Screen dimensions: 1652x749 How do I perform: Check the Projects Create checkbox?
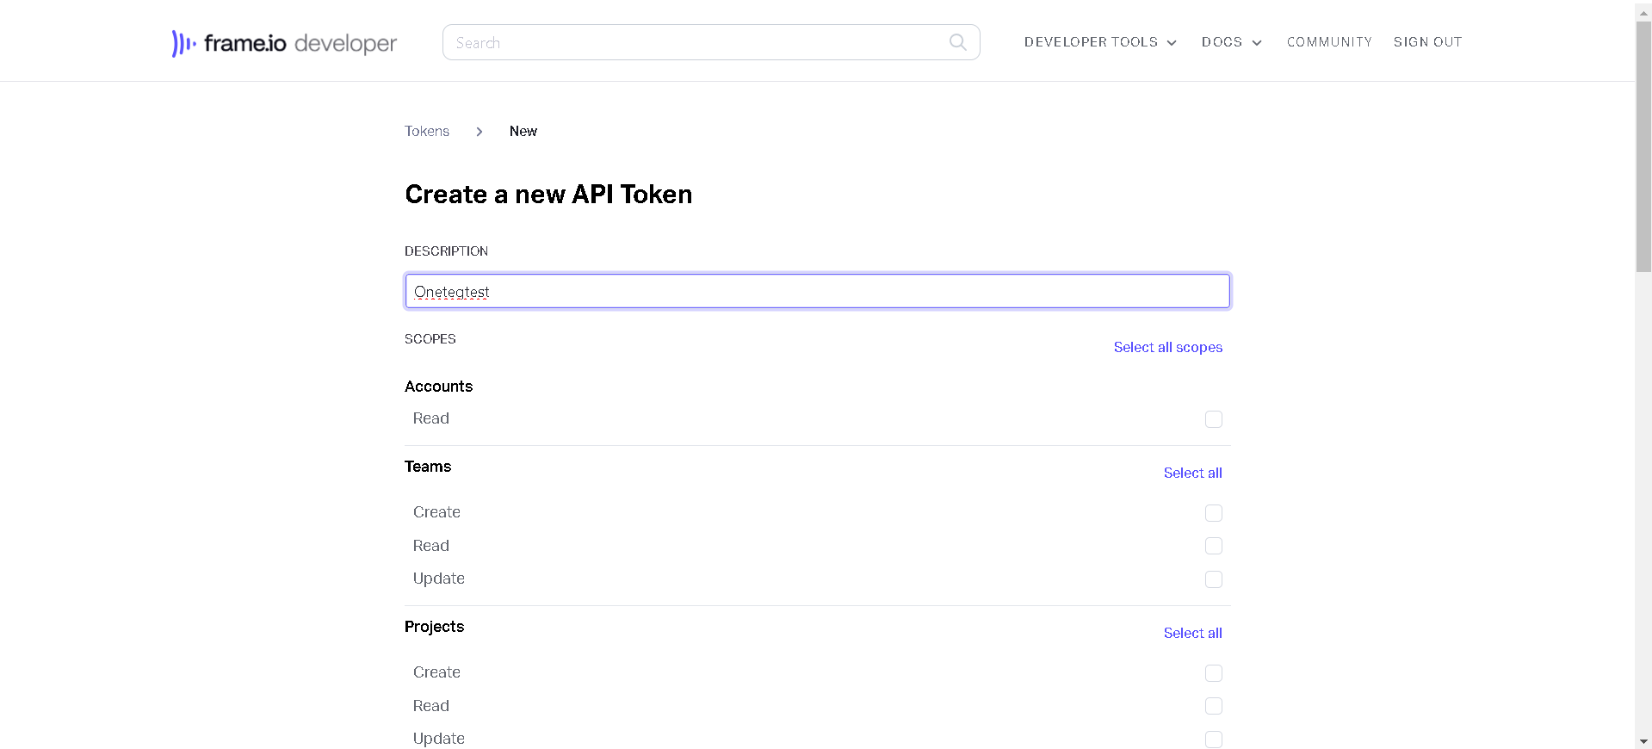tap(1213, 673)
